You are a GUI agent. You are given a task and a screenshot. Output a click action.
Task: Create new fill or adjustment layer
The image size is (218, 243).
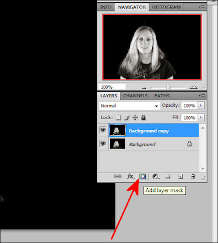(156, 177)
